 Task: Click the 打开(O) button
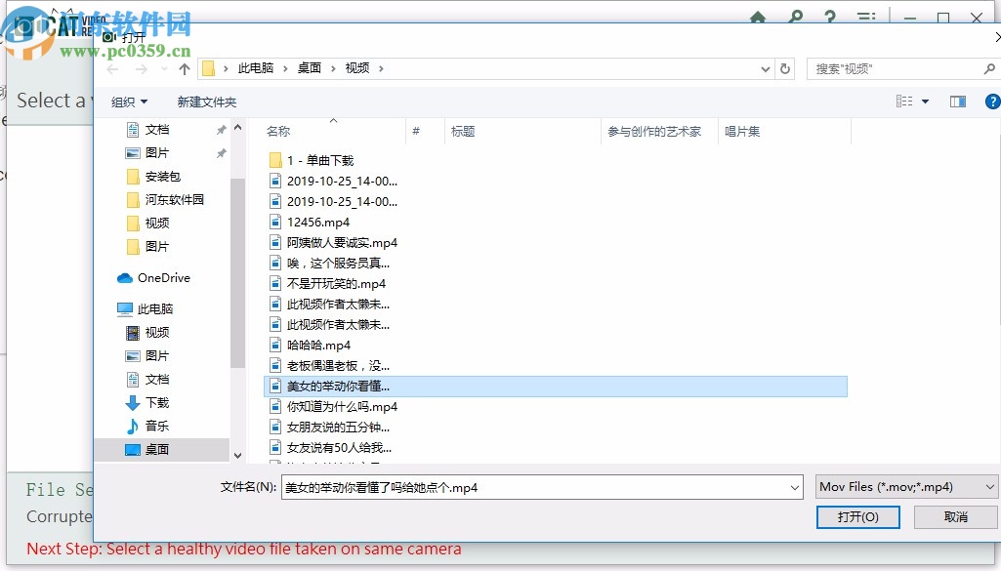pyautogui.click(x=858, y=517)
